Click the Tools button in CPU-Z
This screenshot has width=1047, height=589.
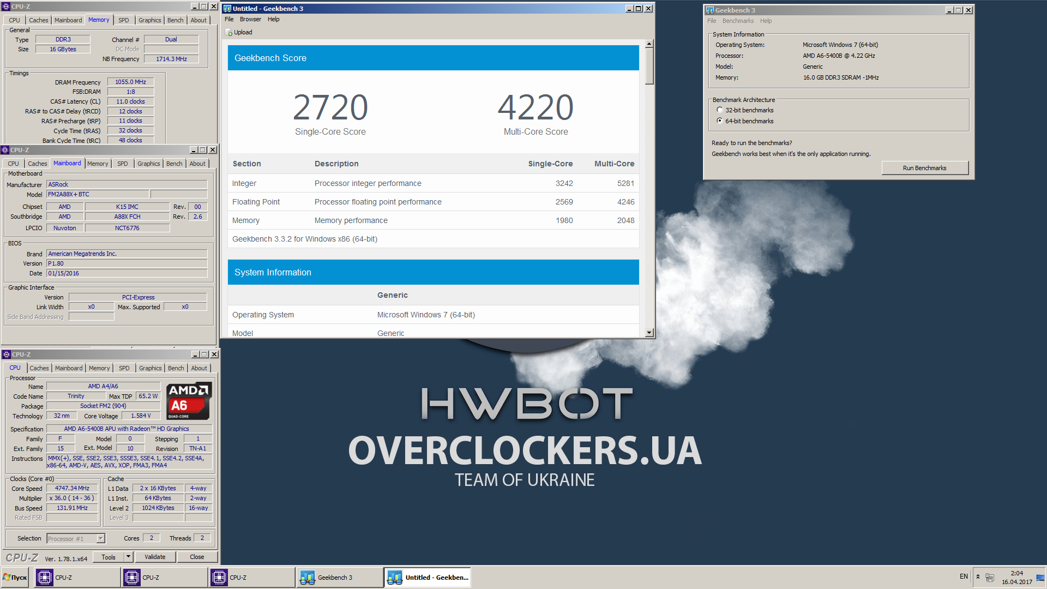109,557
